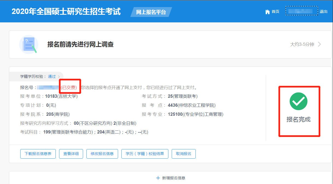Viewport: 333px width, 184px height.
Task: Click 取消报名 to cancel registration
Action: click(183, 154)
